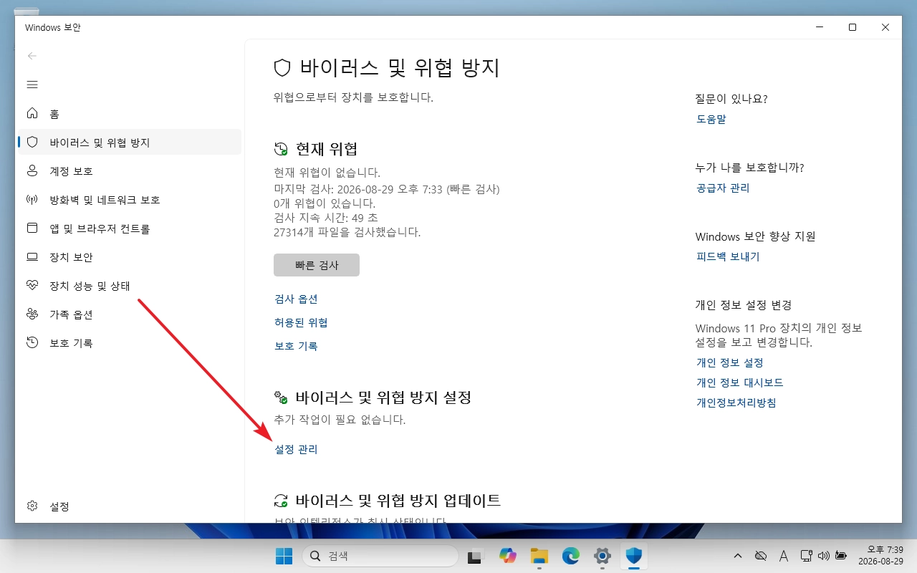This screenshot has width=917, height=573.
Task: Click the 검사 지속 시간: 49 초 text
Action: (x=326, y=218)
